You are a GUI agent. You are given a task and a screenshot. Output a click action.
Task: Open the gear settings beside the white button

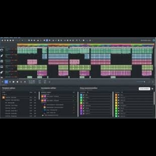[x=152, y=89]
